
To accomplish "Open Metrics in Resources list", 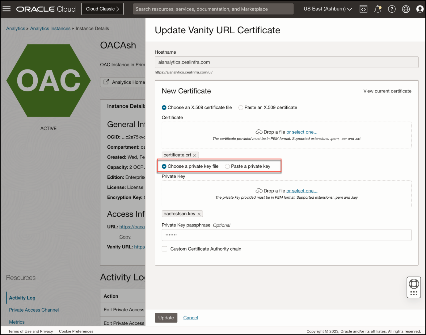I will click(x=17, y=322).
